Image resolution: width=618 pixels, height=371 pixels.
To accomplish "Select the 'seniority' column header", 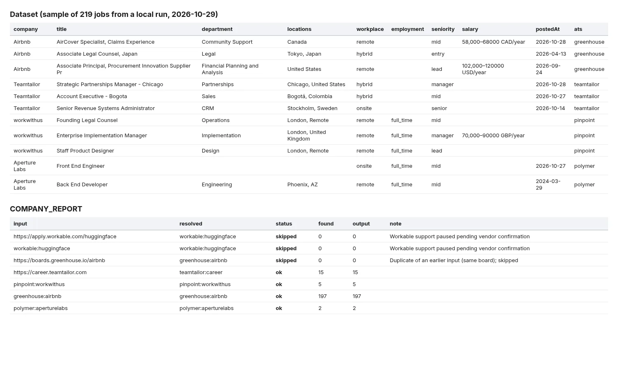I will [x=443, y=29].
